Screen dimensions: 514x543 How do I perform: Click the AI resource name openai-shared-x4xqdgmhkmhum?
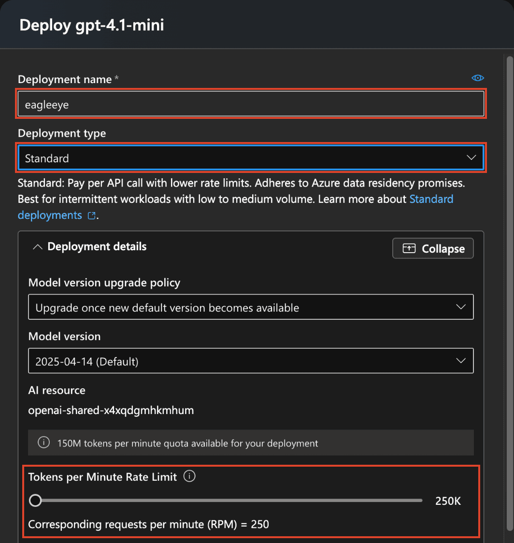pos(111,410)
